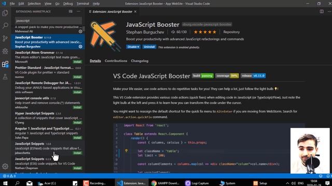The image size is (332, 186).
Task: Open editor more actions ellipsis
Action: [329, 11]
